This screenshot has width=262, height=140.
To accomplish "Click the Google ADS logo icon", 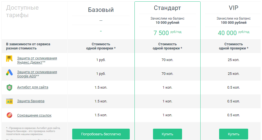I will (9, 73).
